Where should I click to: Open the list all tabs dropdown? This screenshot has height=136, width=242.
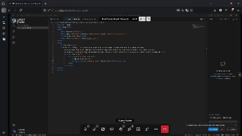tap(211, 3)
